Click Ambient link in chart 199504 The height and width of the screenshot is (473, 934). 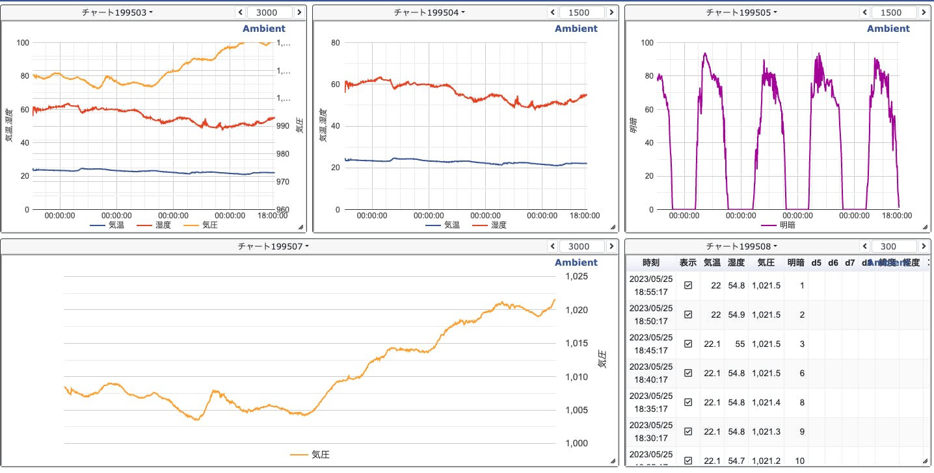tap(576, 29)
